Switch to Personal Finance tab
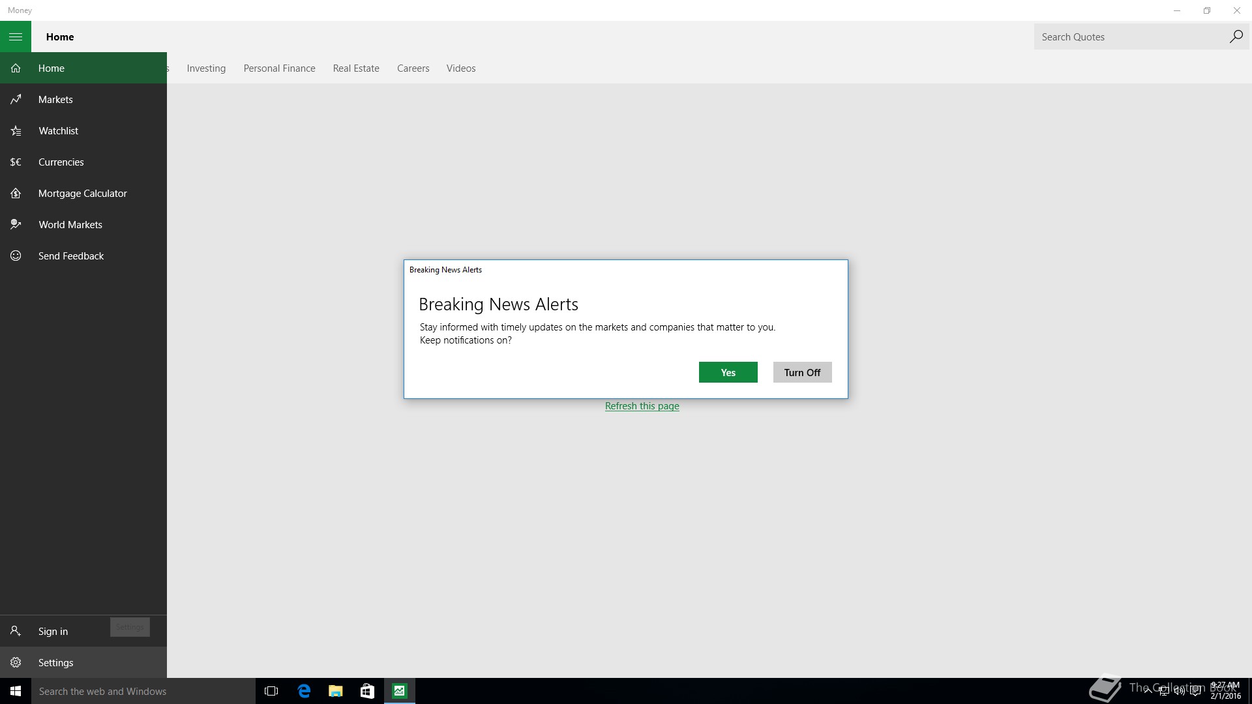The height and width of the screenshot is (704, 1252). [279, 68]
